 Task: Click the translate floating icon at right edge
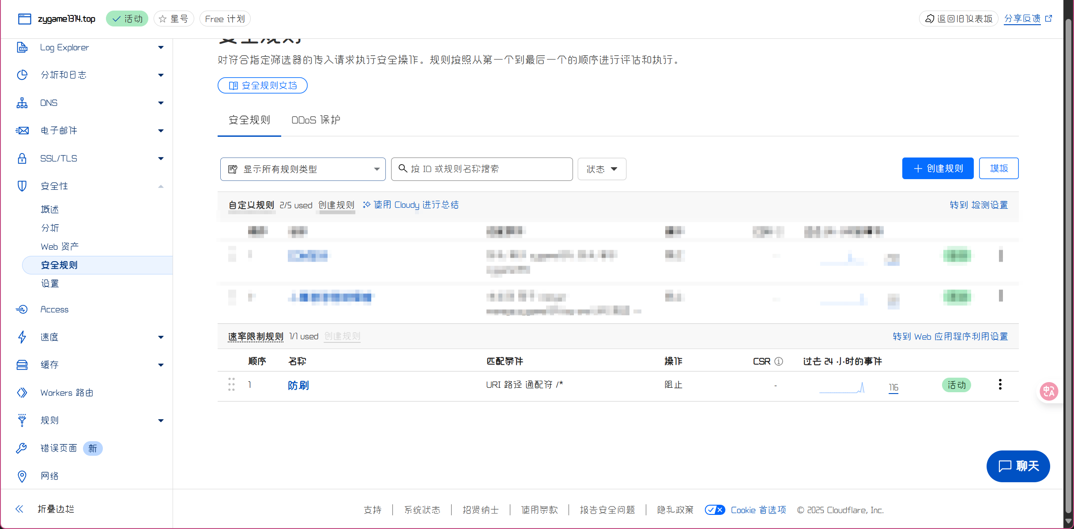[x=1049, y=391]
